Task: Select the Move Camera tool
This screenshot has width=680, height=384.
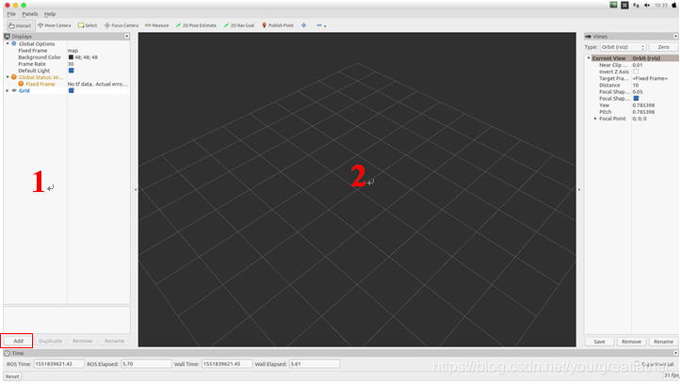Action: [55, 25]
